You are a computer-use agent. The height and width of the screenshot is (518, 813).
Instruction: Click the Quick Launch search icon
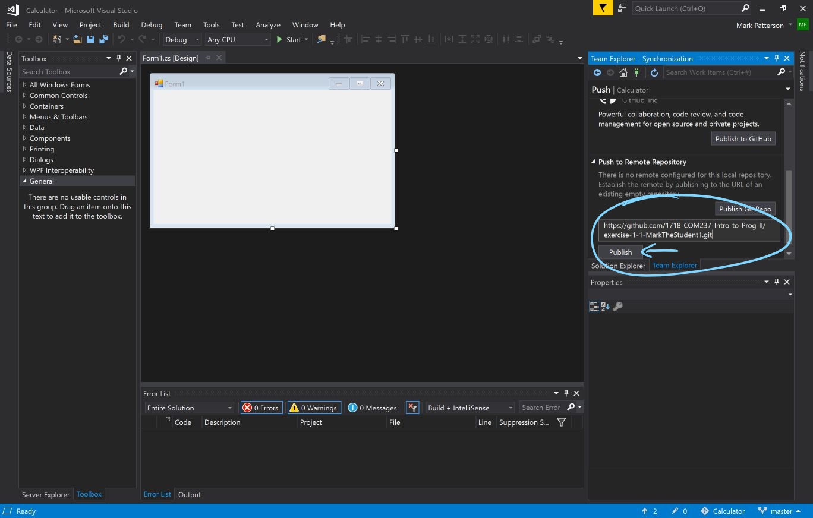pos(745,8)
